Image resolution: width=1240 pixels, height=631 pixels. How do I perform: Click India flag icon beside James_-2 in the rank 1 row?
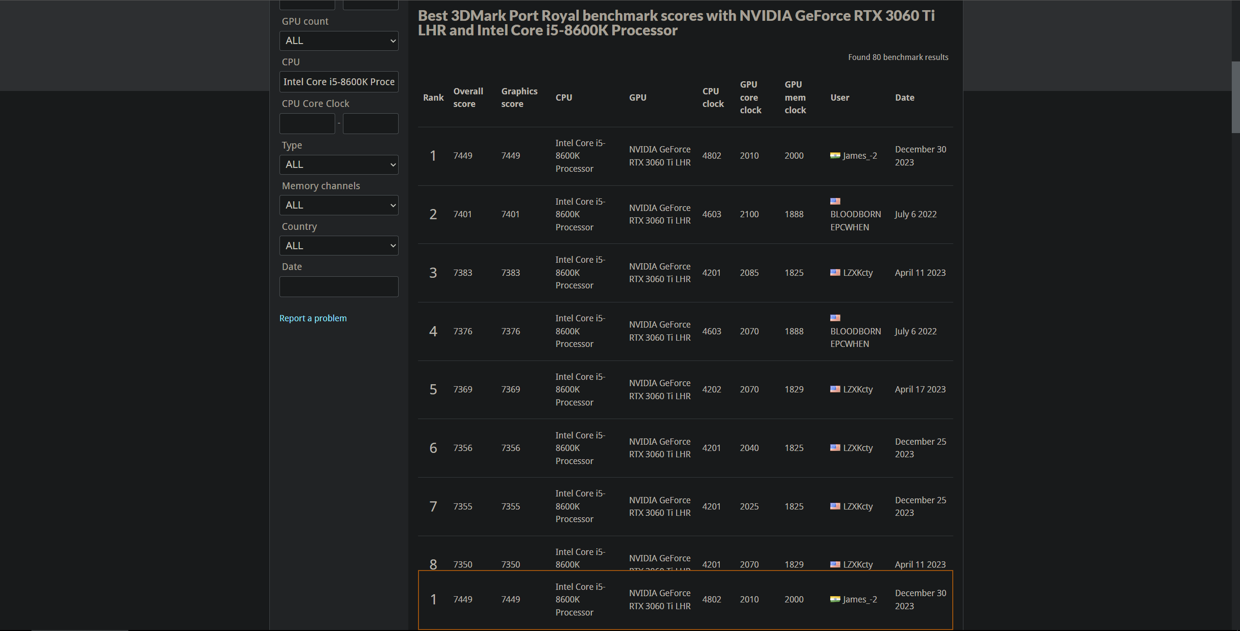(x=835, y=155)
